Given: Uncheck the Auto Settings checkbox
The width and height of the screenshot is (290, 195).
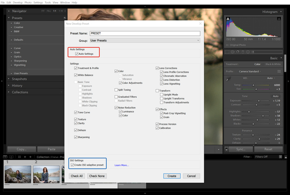Looking at the screenshot, I should (77, 54).
